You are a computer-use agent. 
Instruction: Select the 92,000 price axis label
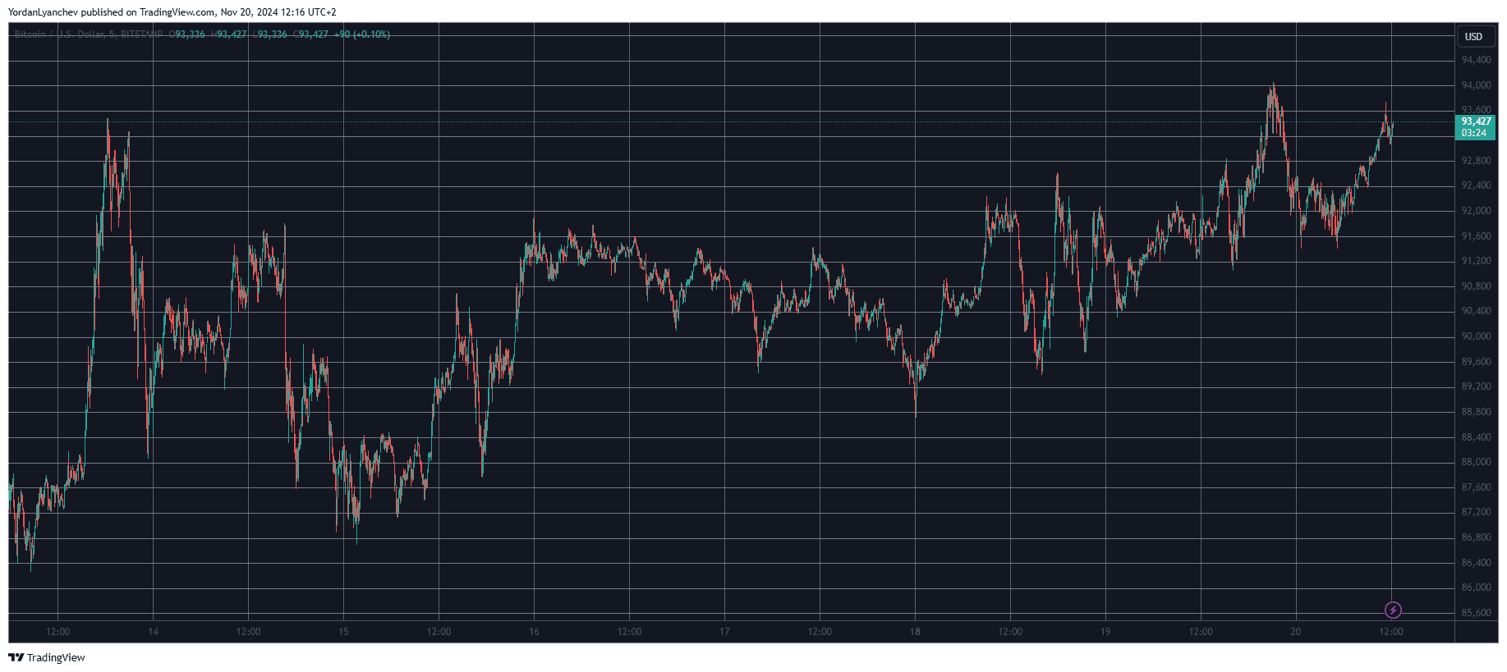1476,211
